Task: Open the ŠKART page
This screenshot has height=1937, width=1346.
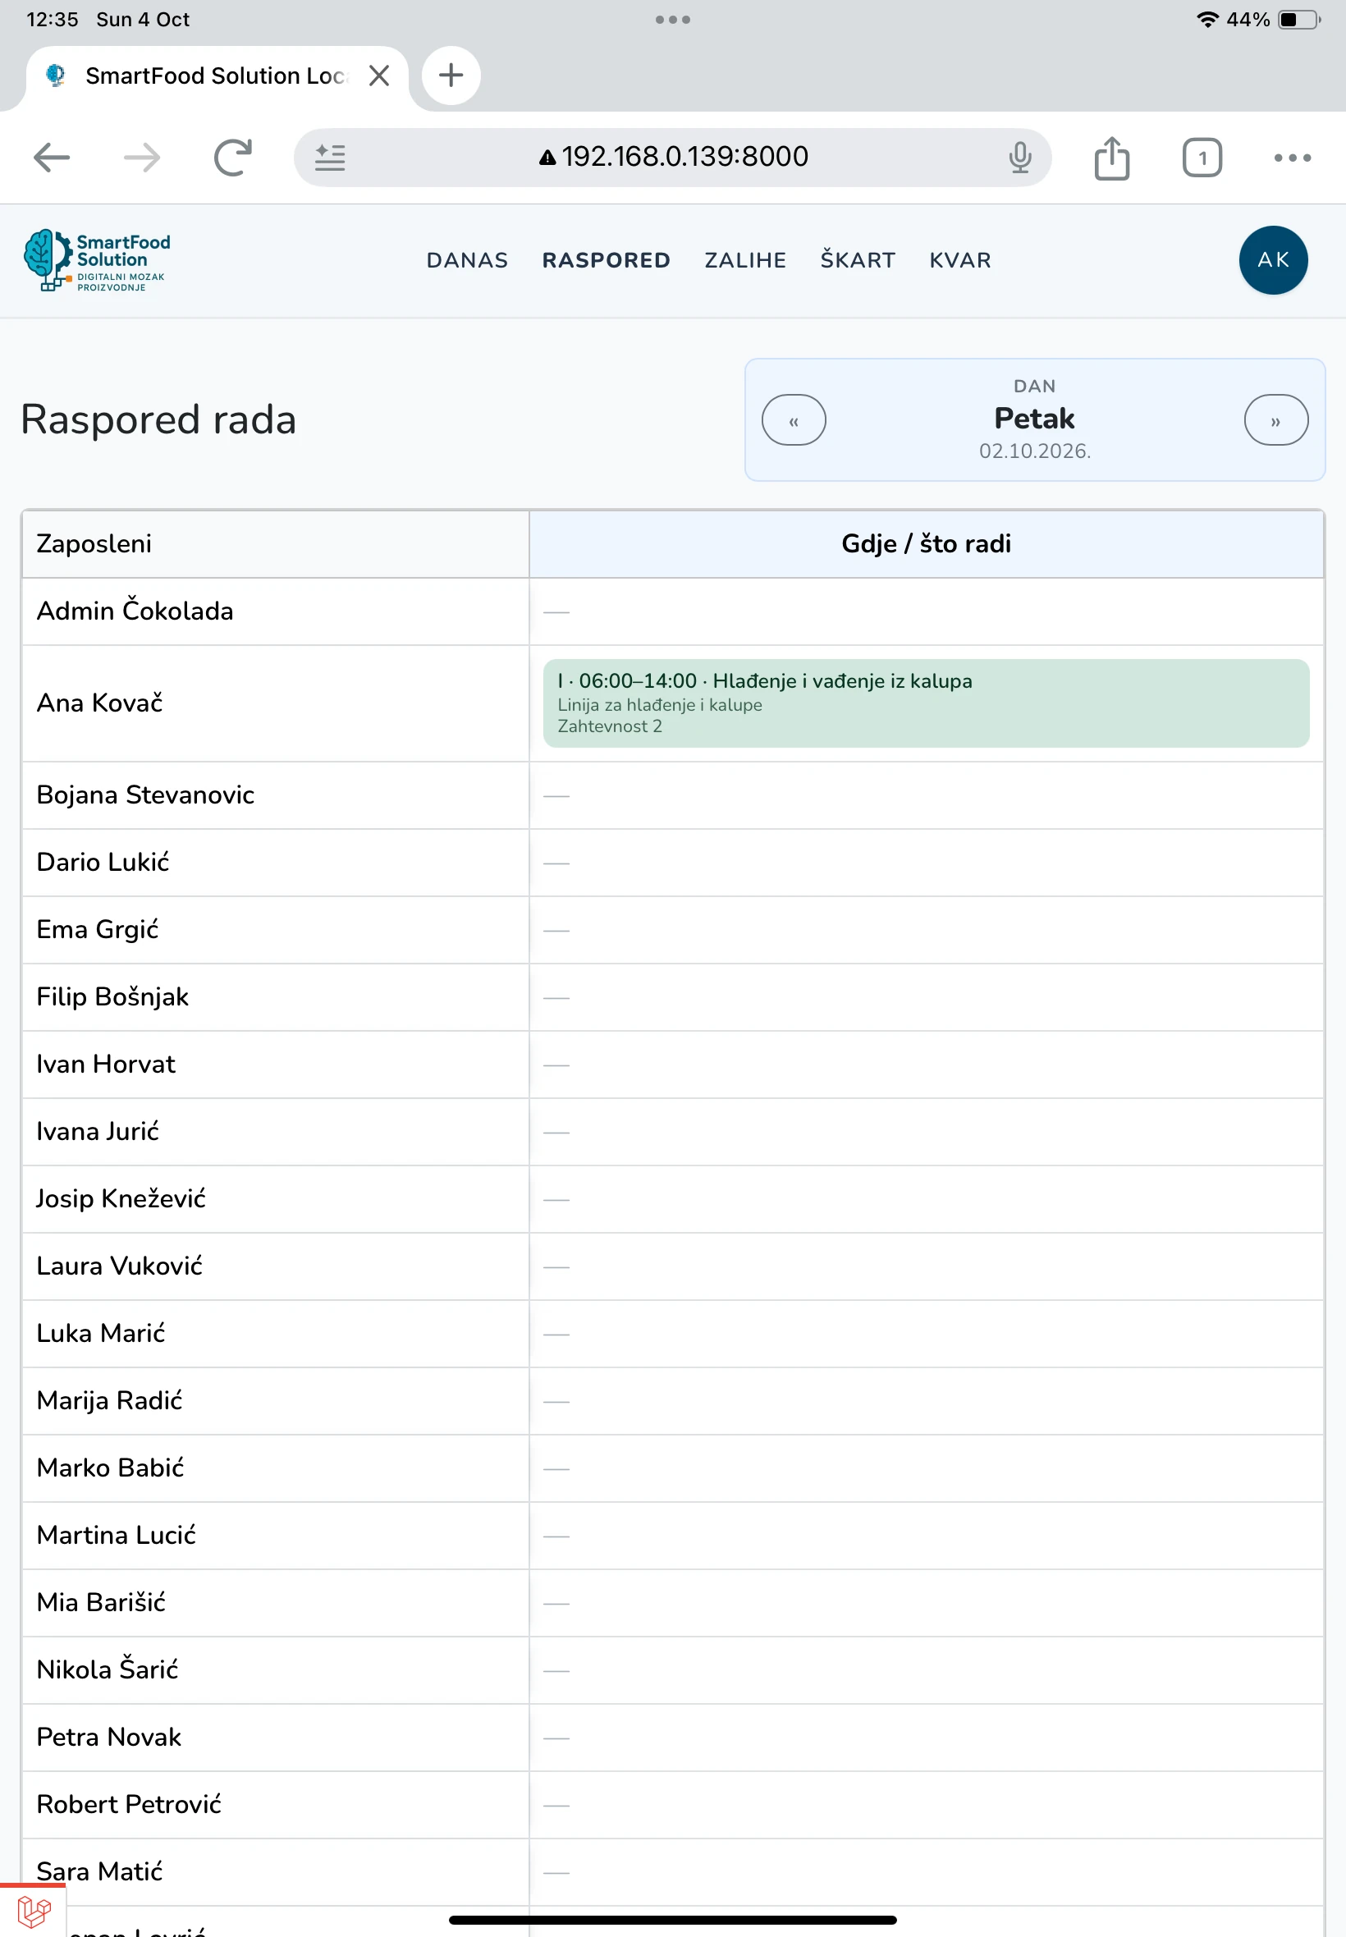Action: (x=858, y=260)
